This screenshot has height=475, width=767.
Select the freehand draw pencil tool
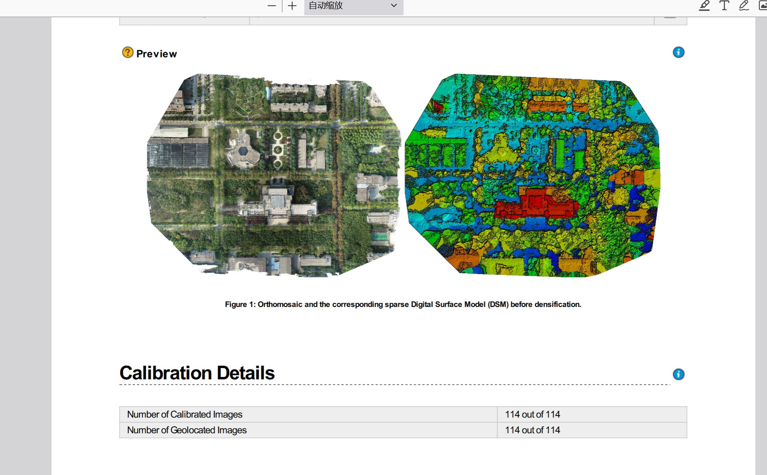click(x=744, y=6)
